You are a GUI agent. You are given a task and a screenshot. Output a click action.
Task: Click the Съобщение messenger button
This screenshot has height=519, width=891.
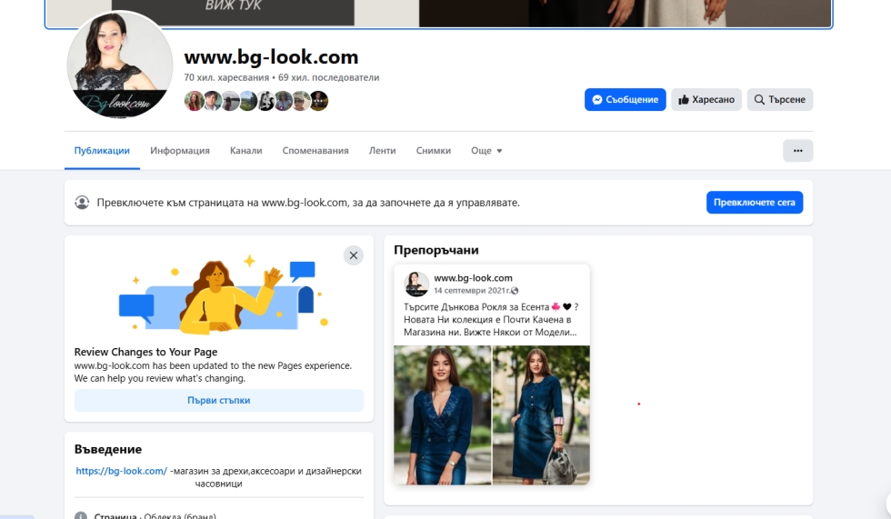tap(626, 99)
